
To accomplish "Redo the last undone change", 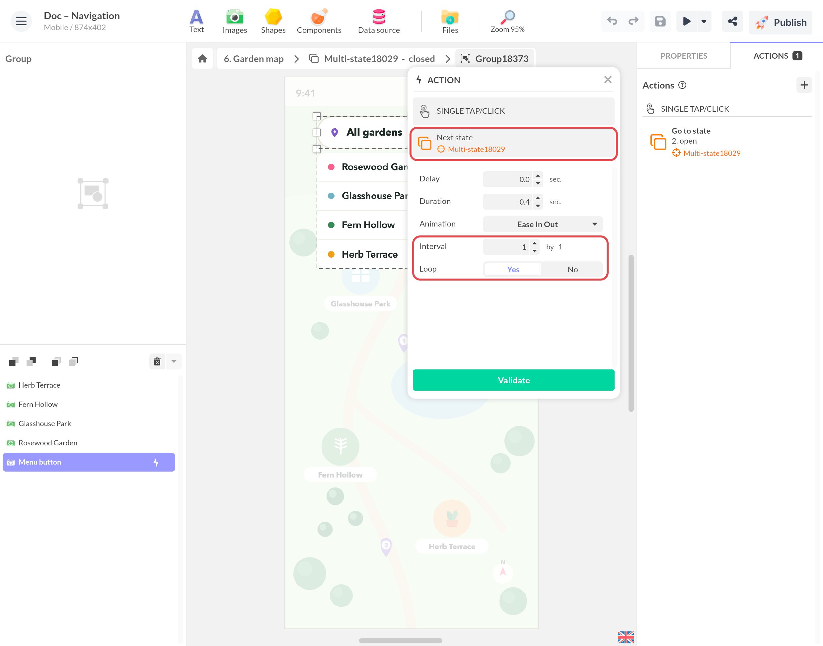I will click(634, 21).
